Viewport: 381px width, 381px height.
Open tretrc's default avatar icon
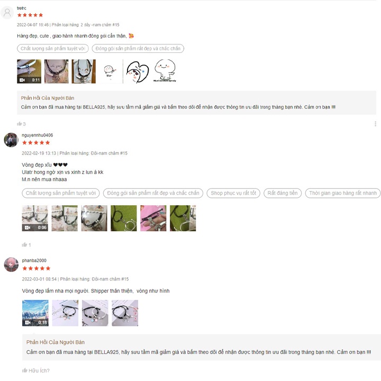[x=7, y=12]
